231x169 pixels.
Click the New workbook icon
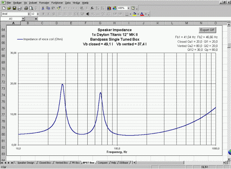coord(4,8)
